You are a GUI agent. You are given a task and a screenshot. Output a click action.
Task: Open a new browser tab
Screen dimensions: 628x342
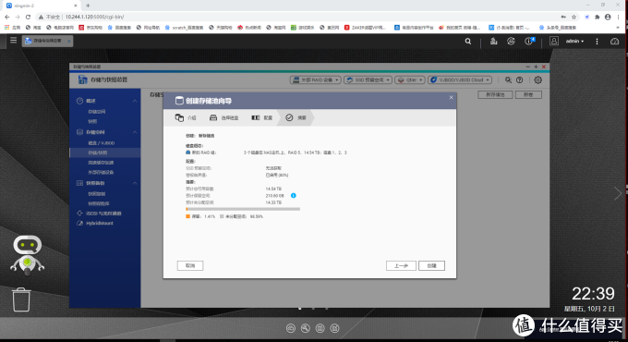(88, 6)
